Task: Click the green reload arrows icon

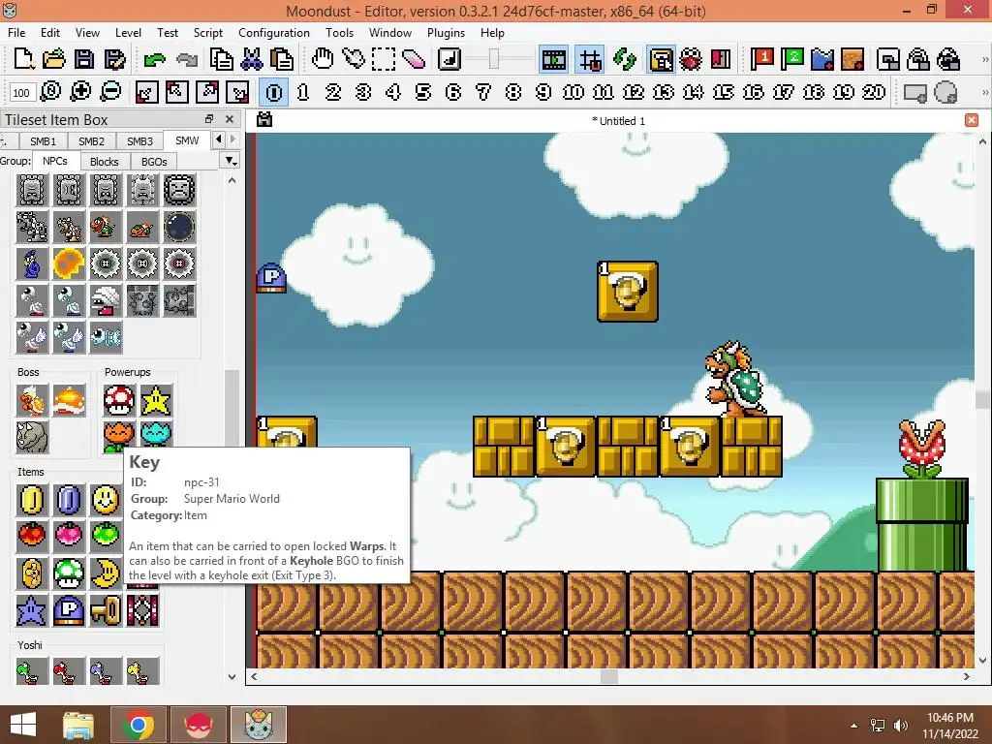Action: [625, 59]
